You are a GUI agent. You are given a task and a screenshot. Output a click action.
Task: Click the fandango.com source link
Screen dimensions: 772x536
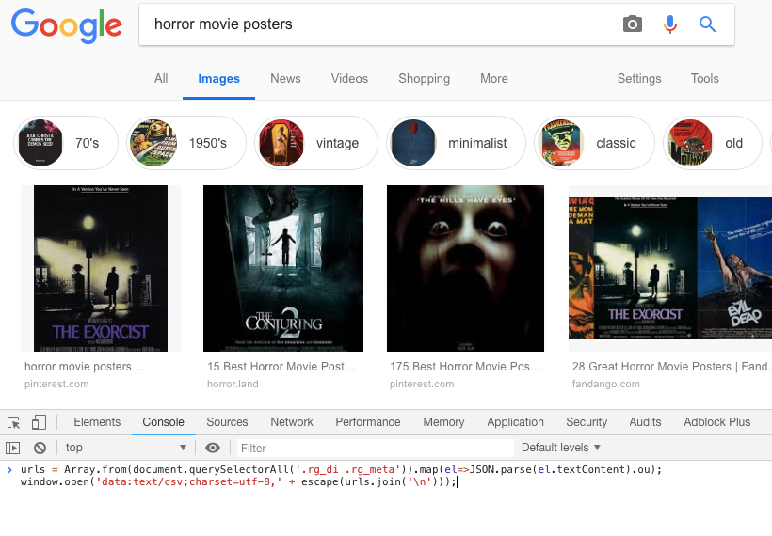(x=605, y=384)
